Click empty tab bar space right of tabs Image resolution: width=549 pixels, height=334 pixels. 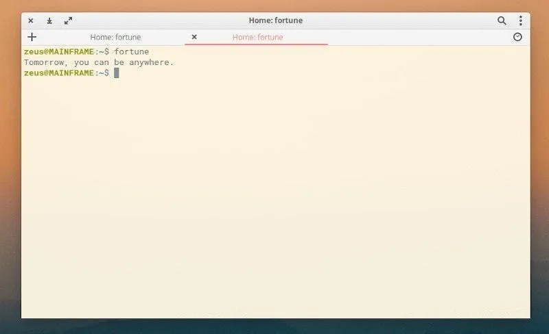tap(419, 37)
